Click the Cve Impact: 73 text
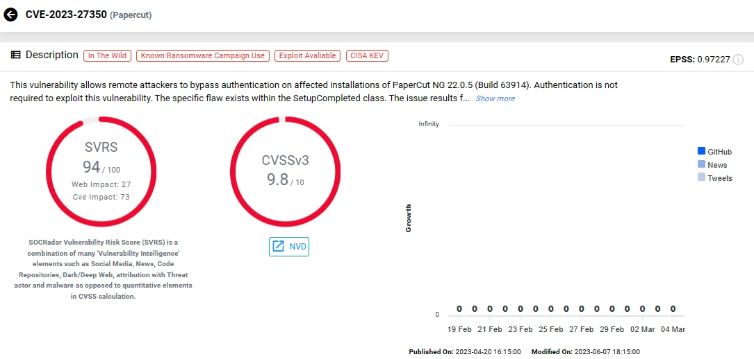Screen dimensions: 754x359 tap(101, 197)
